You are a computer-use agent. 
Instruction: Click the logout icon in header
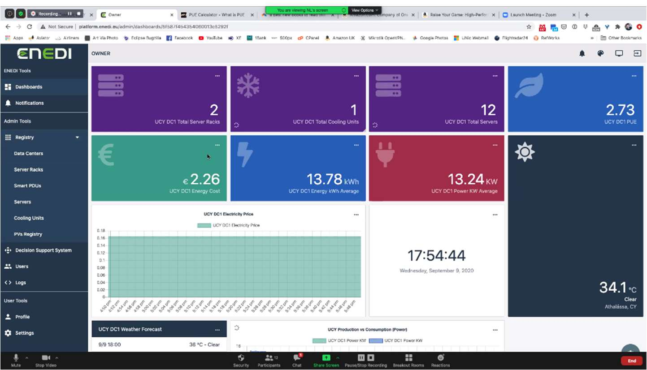point(637,53)
